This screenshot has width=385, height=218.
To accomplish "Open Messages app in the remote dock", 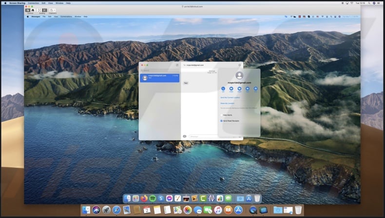I will coord(229,198).
